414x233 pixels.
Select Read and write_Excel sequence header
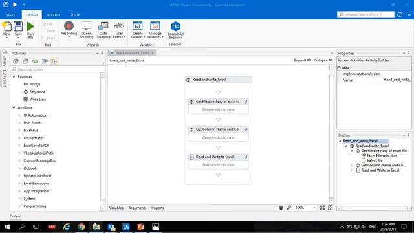[x=219, y=80]
